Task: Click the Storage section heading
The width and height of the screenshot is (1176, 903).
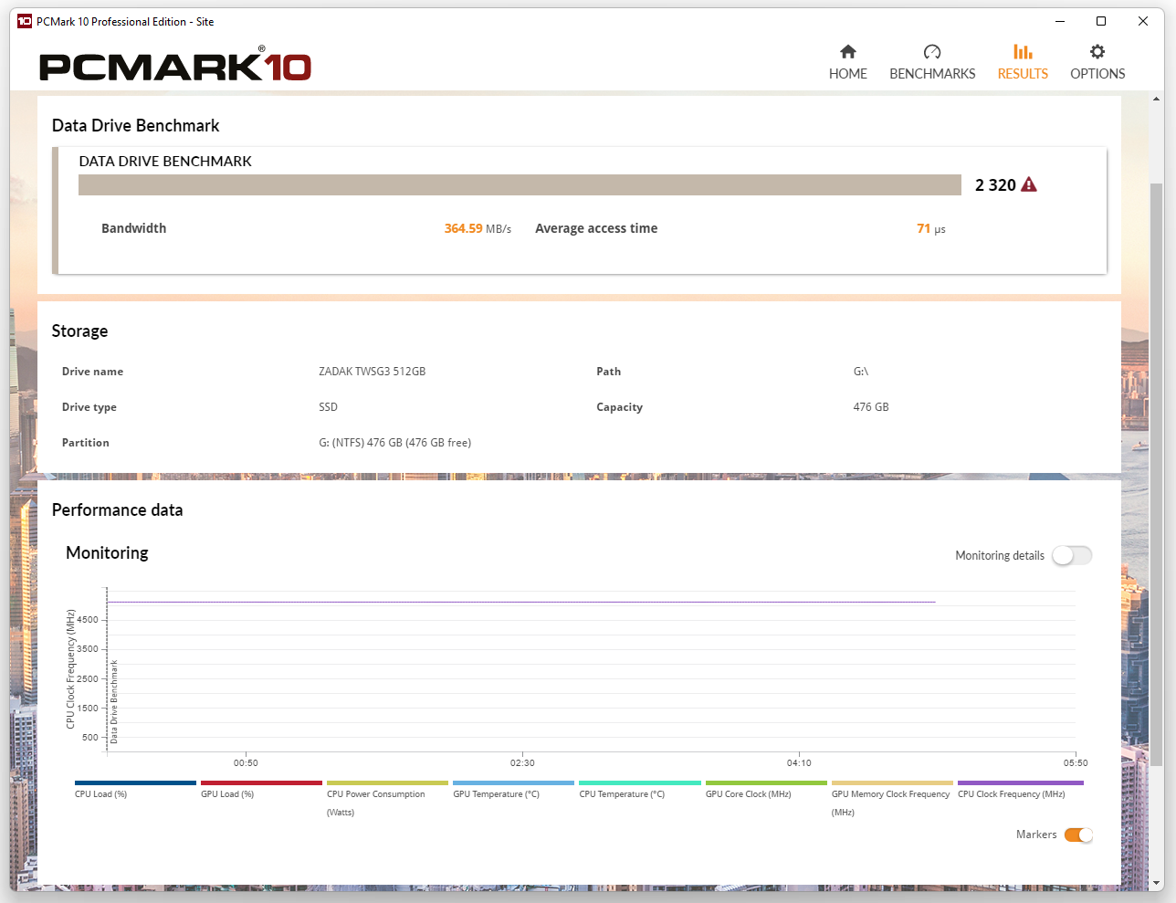Action: (79, 331)
